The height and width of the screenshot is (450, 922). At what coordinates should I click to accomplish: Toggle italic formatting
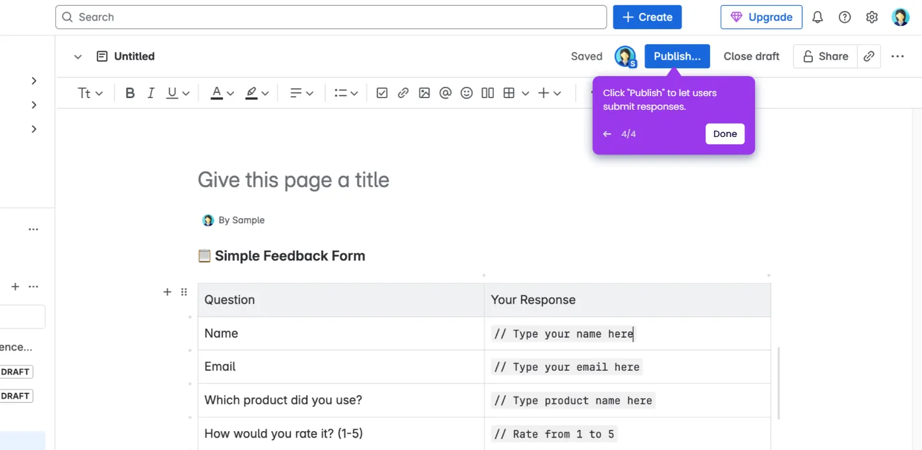pyautogui.click(x=151, y=94)
